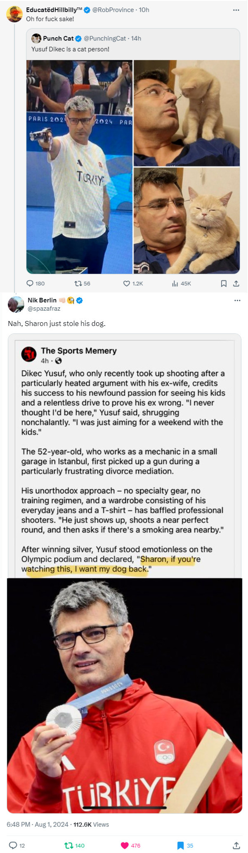View analytics showing 45K views
Viewport: 248px width, 853px height.
(175, 283)
